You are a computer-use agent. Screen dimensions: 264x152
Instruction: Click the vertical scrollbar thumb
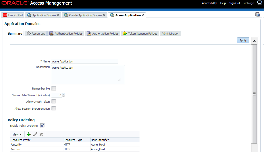pyautogui.click(x=254, y=94)
